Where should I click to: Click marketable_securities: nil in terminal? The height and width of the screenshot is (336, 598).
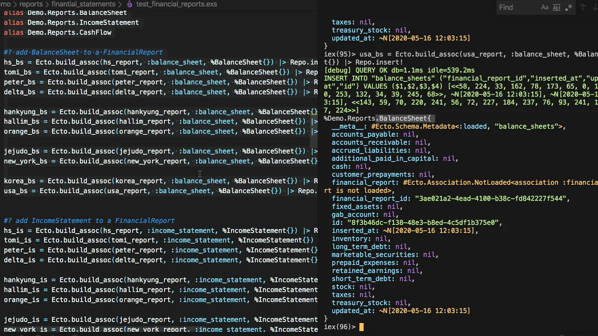(385, 255)
